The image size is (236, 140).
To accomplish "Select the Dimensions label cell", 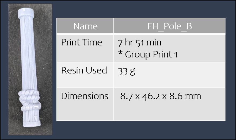I will tap(85, 104).
